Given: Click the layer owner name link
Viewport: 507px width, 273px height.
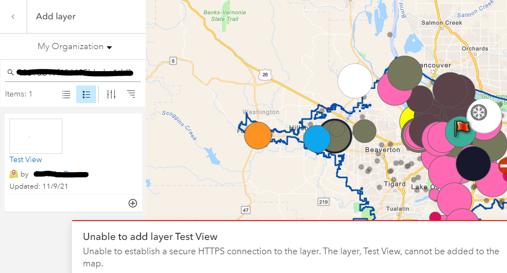Looking at the screenshot, I should click(61, 174).
